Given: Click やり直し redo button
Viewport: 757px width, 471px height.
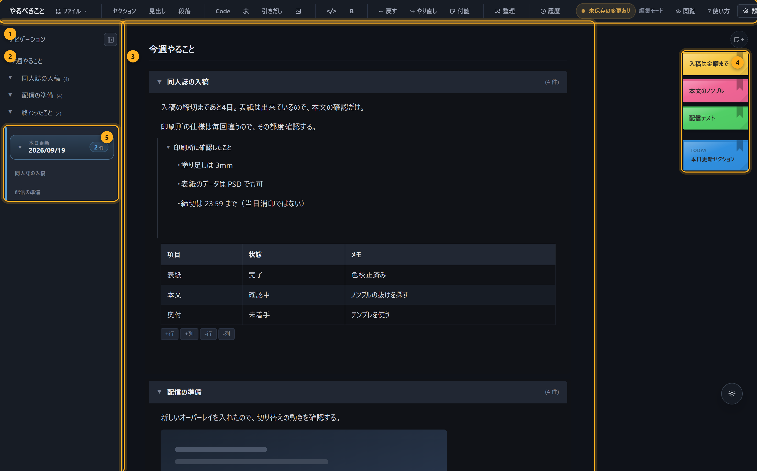Looking at the screenshot, I should (x=423, y=11).
